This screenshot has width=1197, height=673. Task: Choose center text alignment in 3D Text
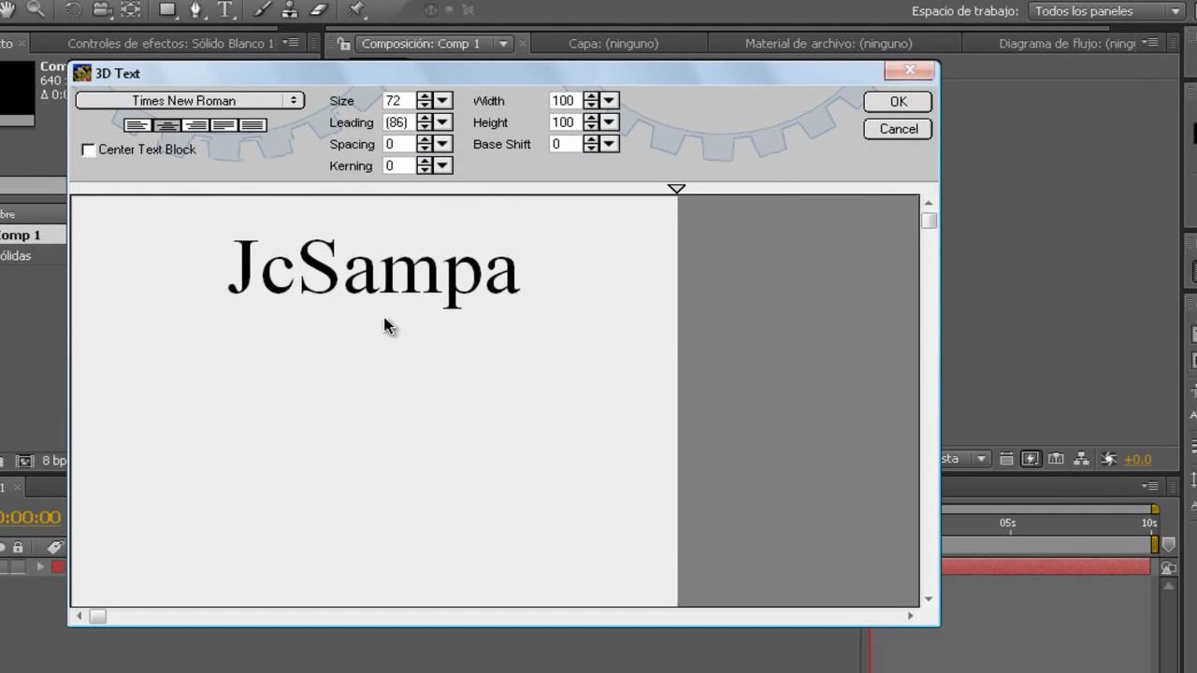click(166, 125)
